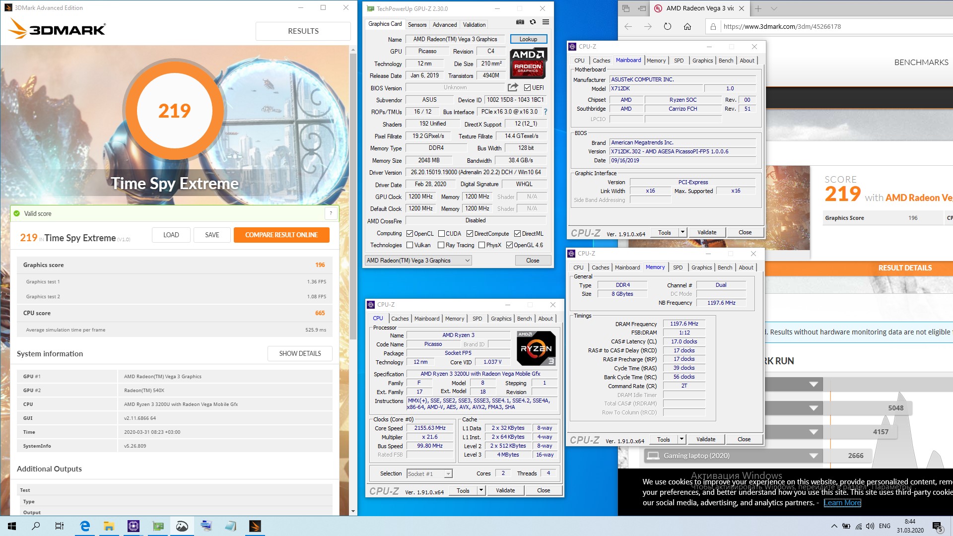Screen dimensions: 953x536
Task: Open a new browser tab with plus
Action: coord(758,8)
